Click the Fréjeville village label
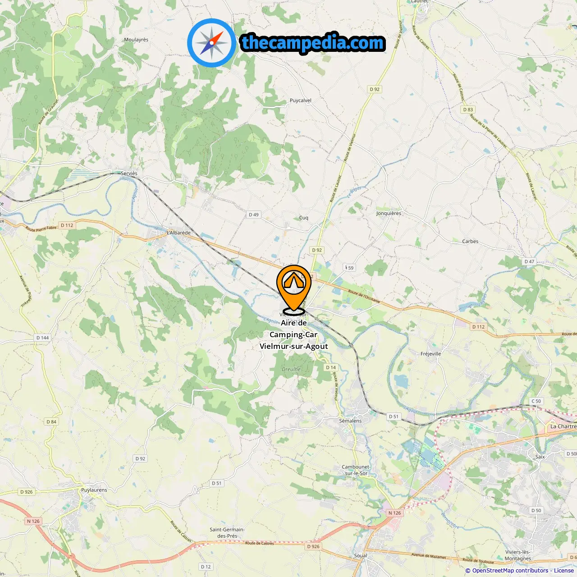The image size is (577, 577). pos(430,354)
